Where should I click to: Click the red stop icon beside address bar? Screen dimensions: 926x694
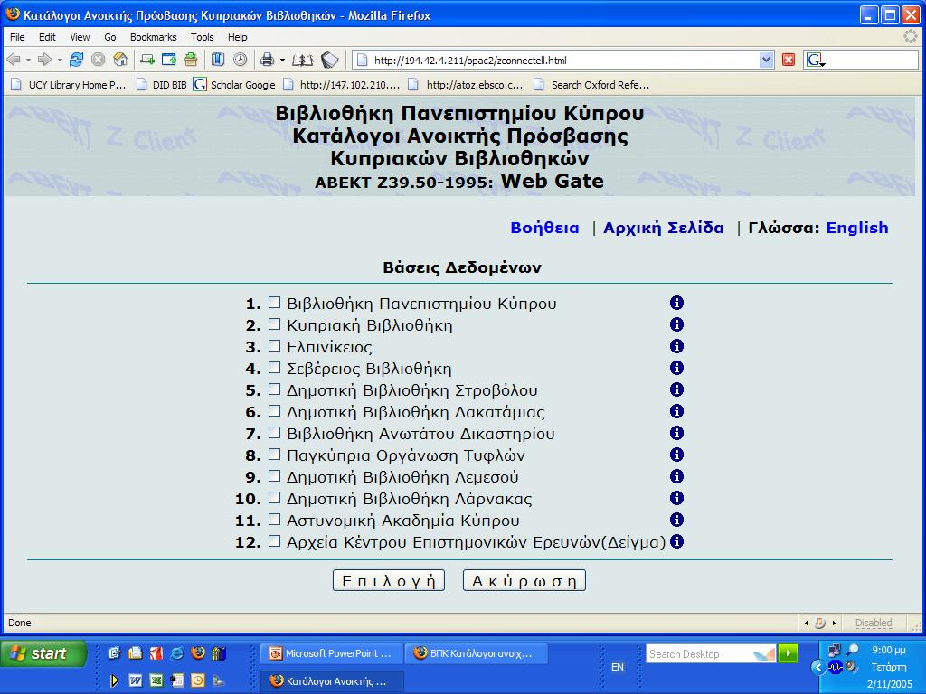(789, 60)
